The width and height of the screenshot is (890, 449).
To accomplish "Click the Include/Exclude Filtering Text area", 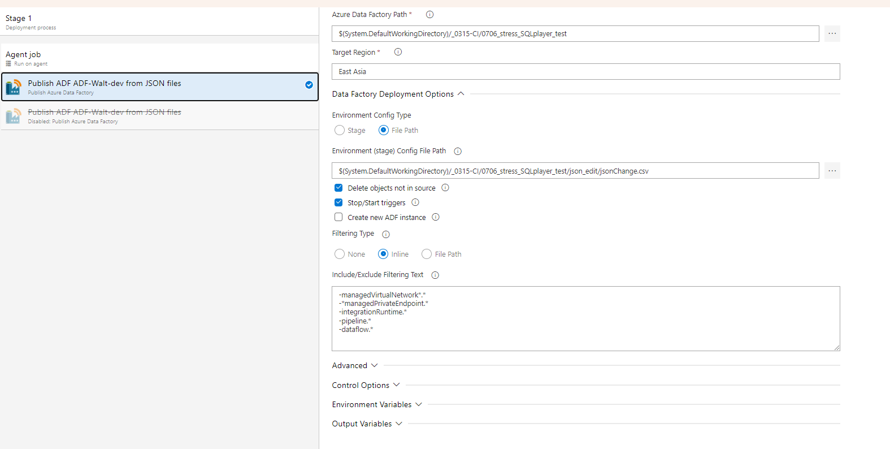I will tap(586, 318).
